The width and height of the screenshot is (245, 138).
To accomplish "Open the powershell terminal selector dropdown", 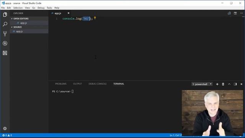I will (202, 84).
